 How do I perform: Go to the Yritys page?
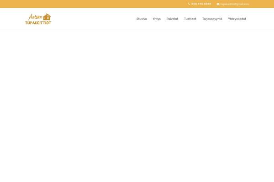pos(157,19)
